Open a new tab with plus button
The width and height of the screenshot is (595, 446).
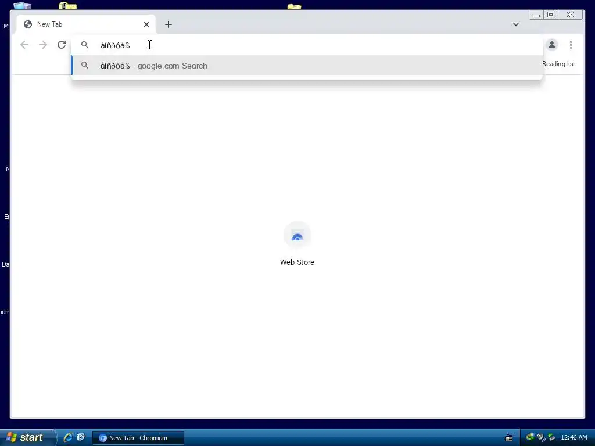tap(169, 24)
